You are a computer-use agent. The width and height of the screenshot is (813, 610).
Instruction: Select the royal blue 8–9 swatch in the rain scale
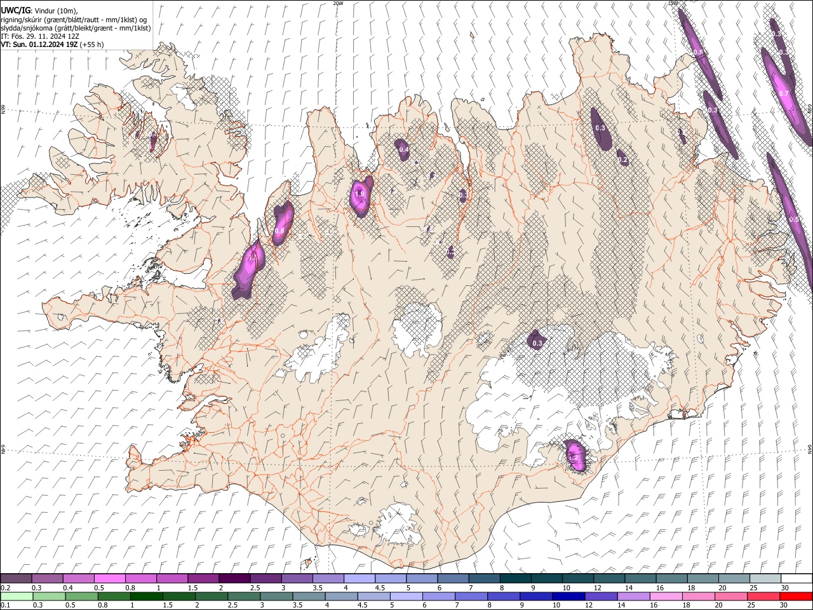(504, 596)
